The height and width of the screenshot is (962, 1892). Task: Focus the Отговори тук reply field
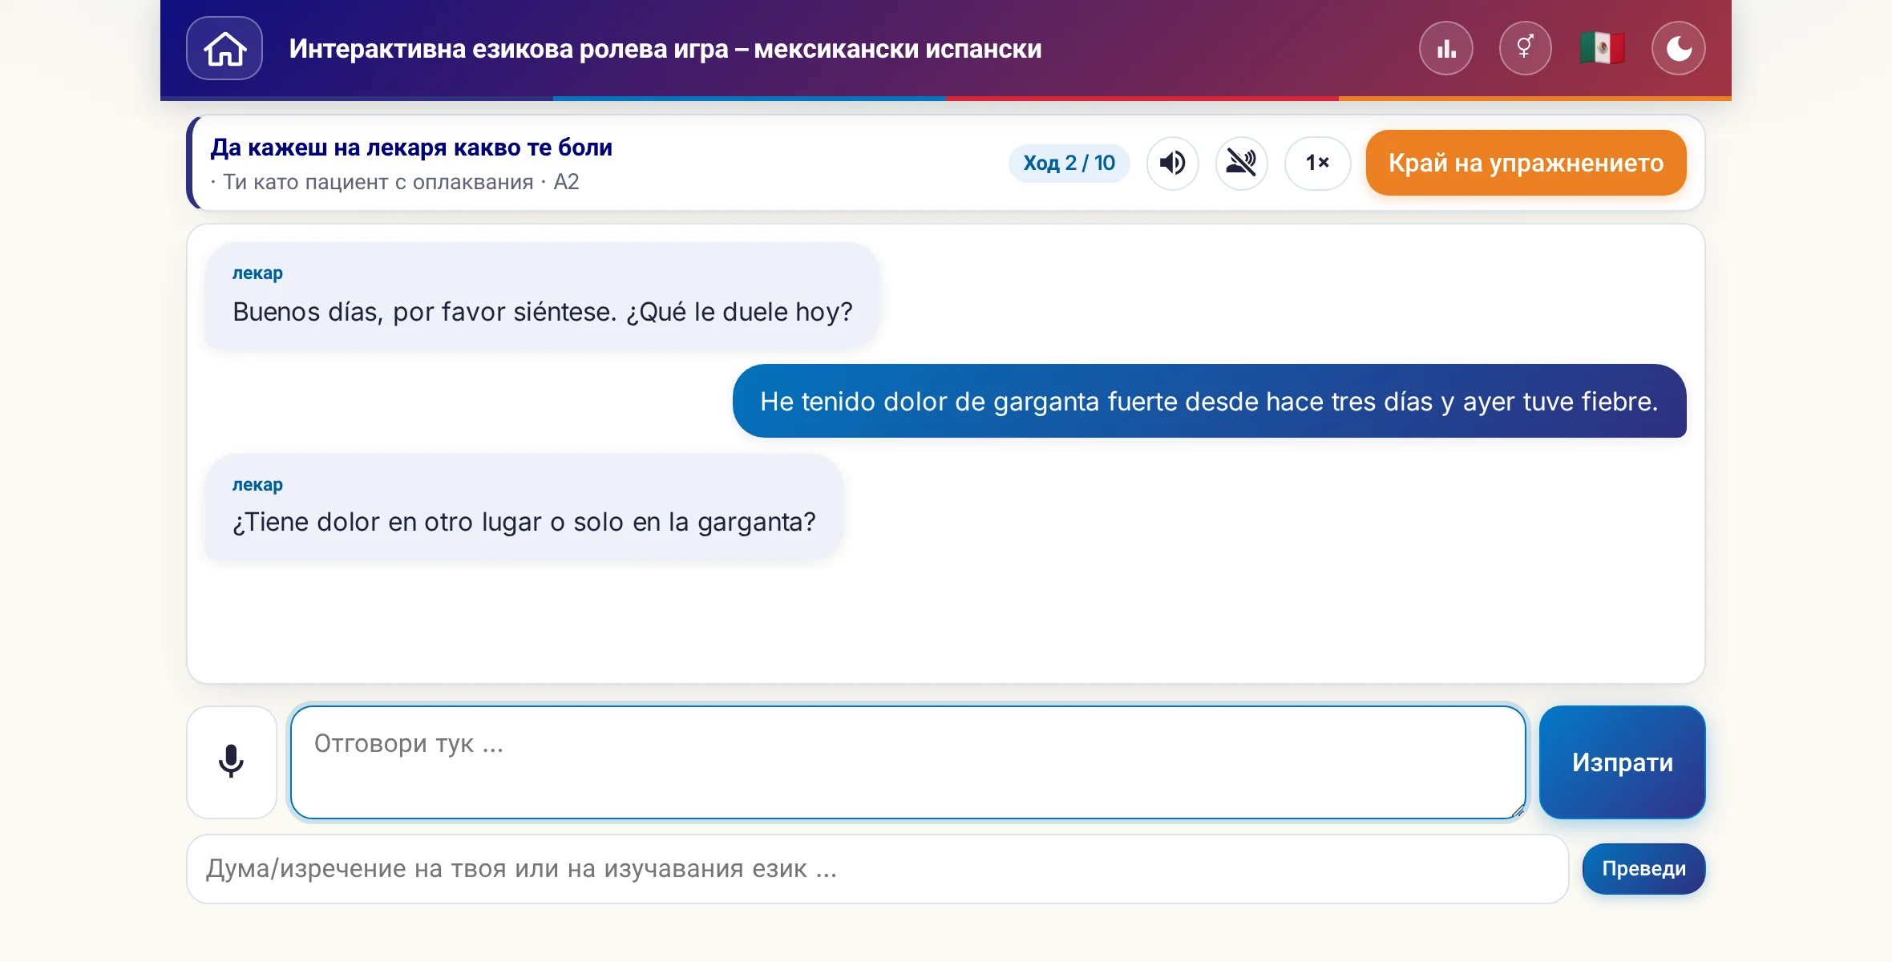tap(908, 762)
